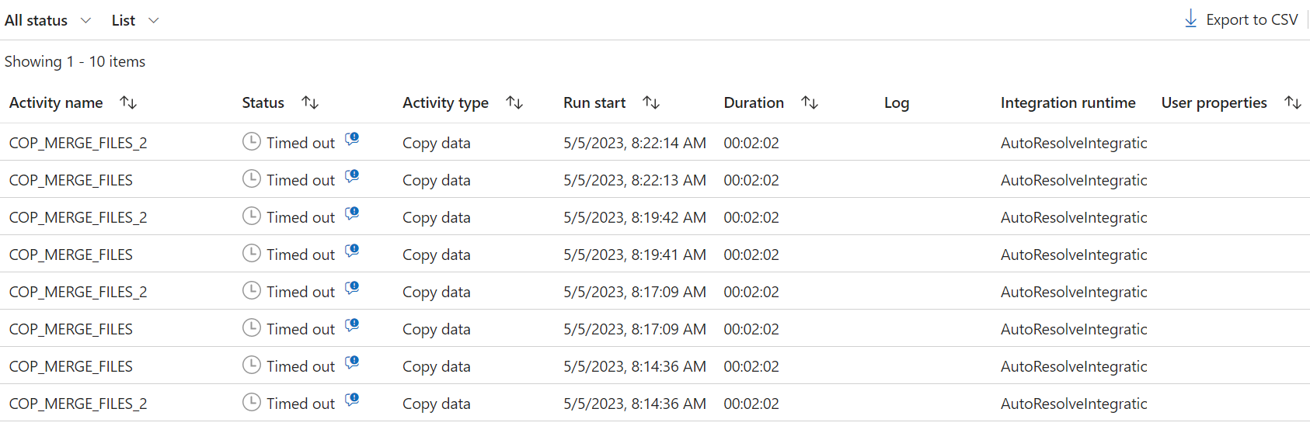
Task: View error message for 8:19:42 AM run
Action: pyautogui.click(x=352, y=213)
